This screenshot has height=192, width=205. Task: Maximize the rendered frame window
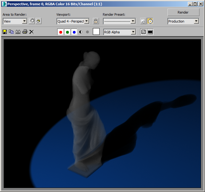[x=195, y=4]
